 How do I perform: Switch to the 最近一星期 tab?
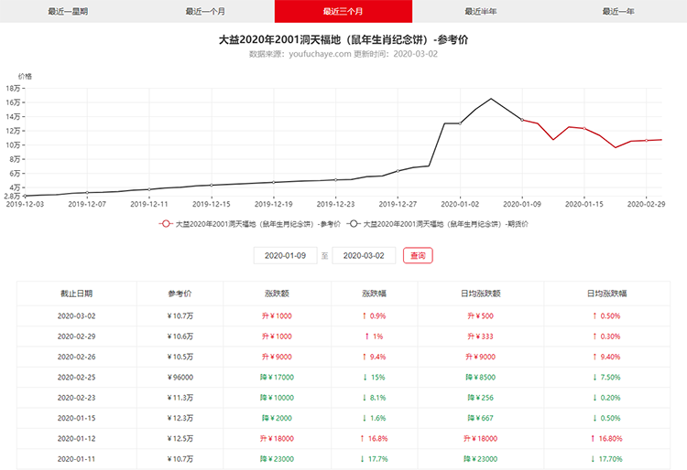click(69, 11)
